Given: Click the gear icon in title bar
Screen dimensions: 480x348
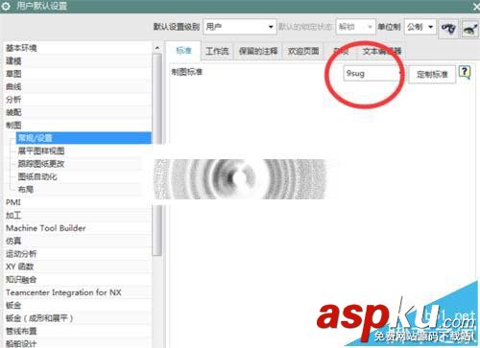Looking at the screenshot, I should pyautogui.click(x=6, y=6).
